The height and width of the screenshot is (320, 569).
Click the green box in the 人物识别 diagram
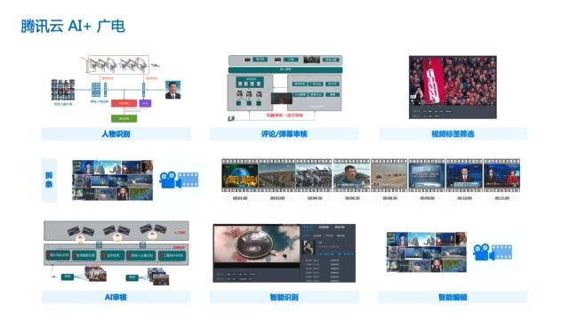pos(124,118)
